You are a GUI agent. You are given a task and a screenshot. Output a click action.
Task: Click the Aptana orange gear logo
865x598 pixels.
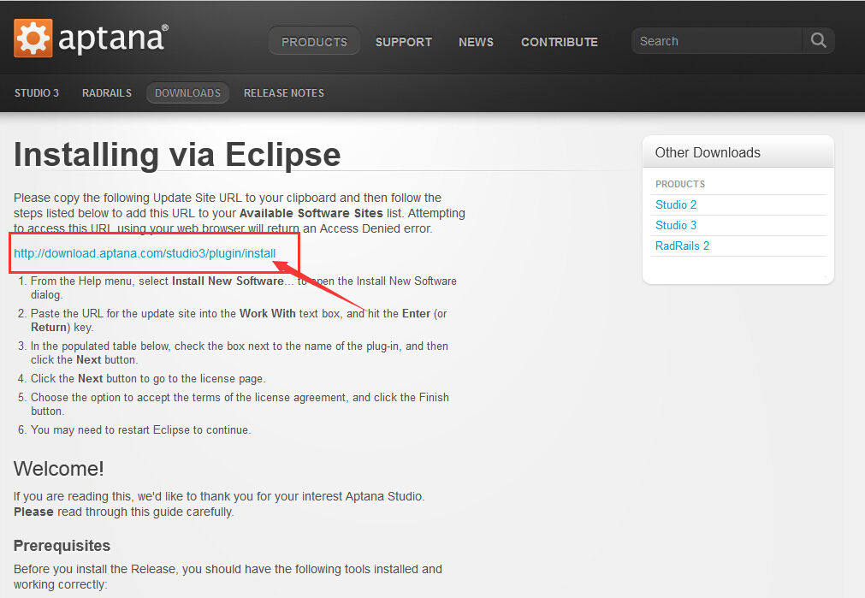coord(33,38)
